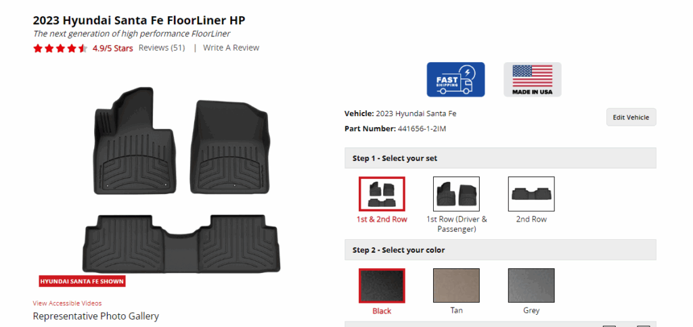
Task: Click the driver-side floor liner image
Action: tap(135, 141)
